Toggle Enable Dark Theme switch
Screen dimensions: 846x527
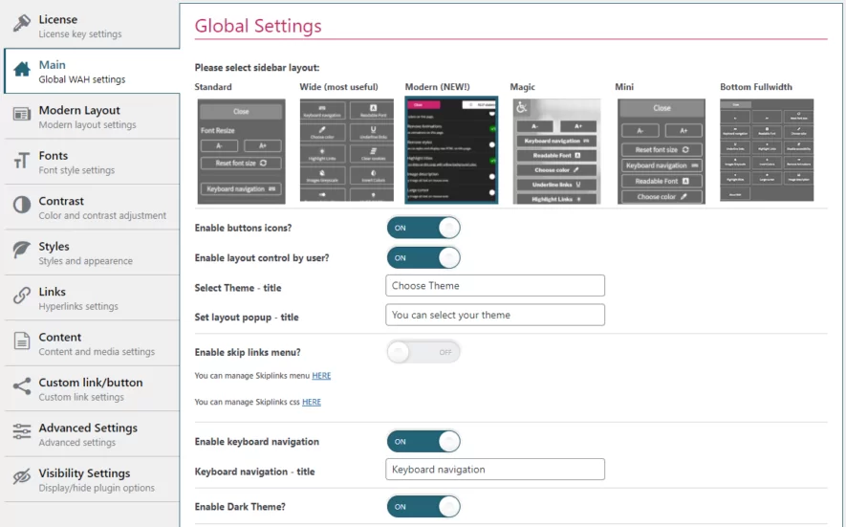coord(423,507)
